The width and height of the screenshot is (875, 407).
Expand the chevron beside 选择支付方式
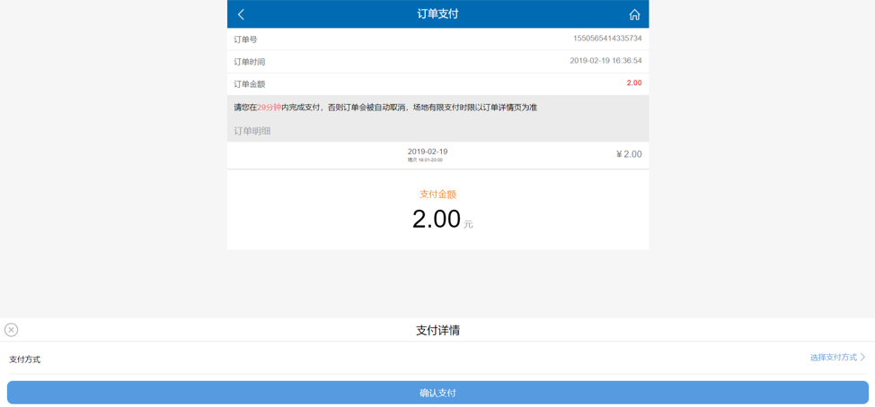[x=863, y=357]
